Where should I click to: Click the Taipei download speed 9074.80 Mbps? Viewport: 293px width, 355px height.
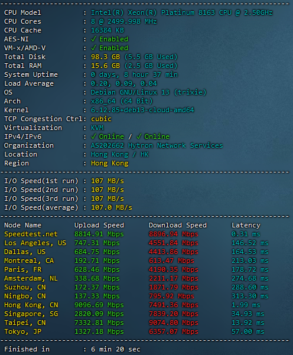[x=174, y=323]
